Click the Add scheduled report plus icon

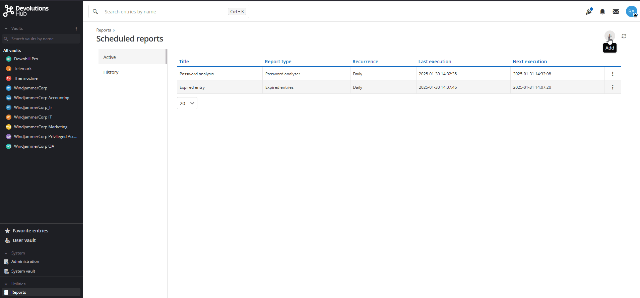[x=610, y=36]
